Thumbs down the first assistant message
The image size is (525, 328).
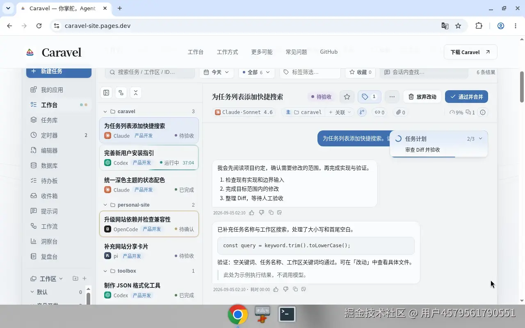point(261,213)
